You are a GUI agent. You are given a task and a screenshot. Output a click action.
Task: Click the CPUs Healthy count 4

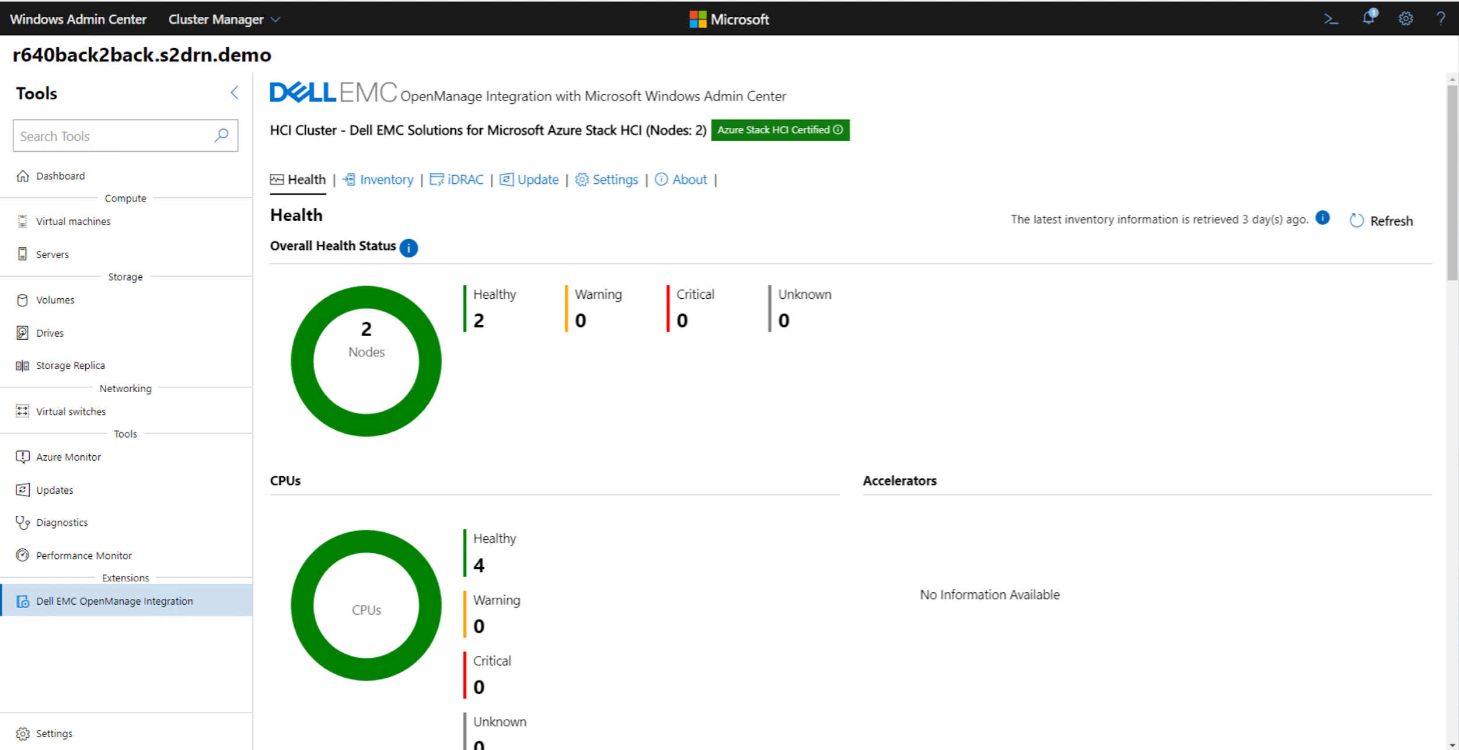coord(479,565)
